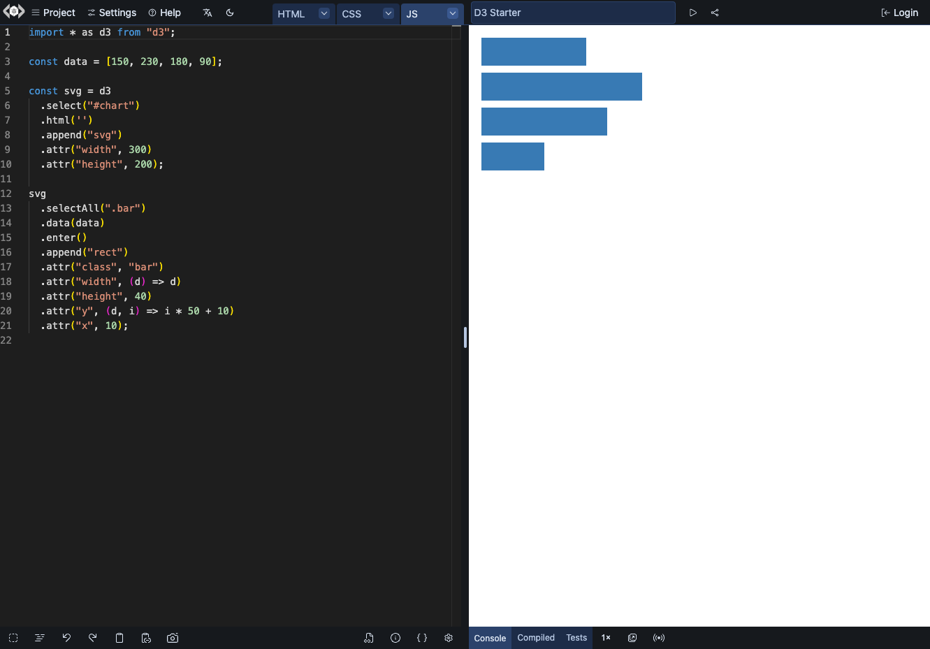
Task: Open editor settings gear icon
Action: 449,638
